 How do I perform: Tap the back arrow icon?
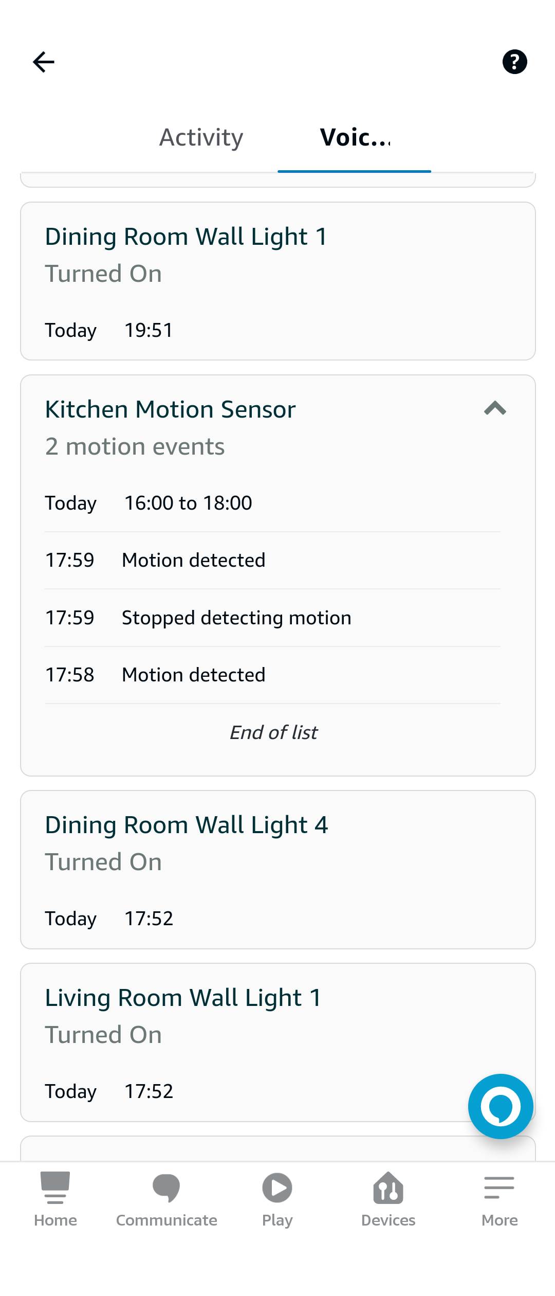[x=44, y=62]
